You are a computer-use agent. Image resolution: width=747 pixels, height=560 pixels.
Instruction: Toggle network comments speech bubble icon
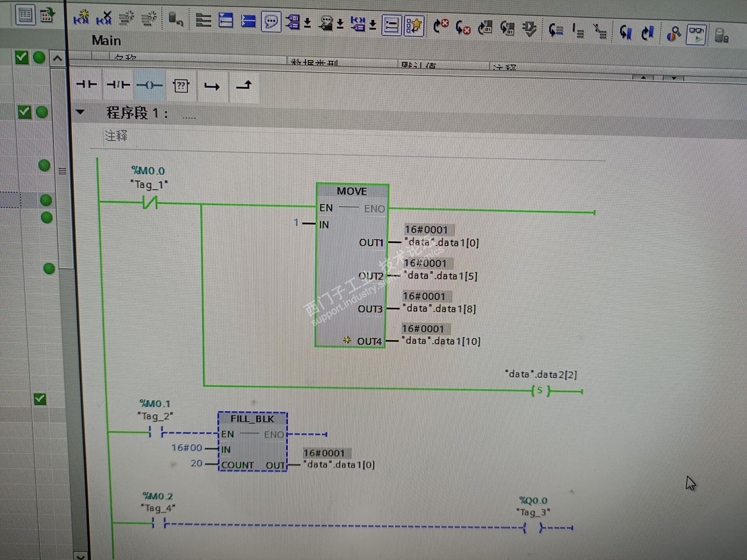tap(271, 21)
